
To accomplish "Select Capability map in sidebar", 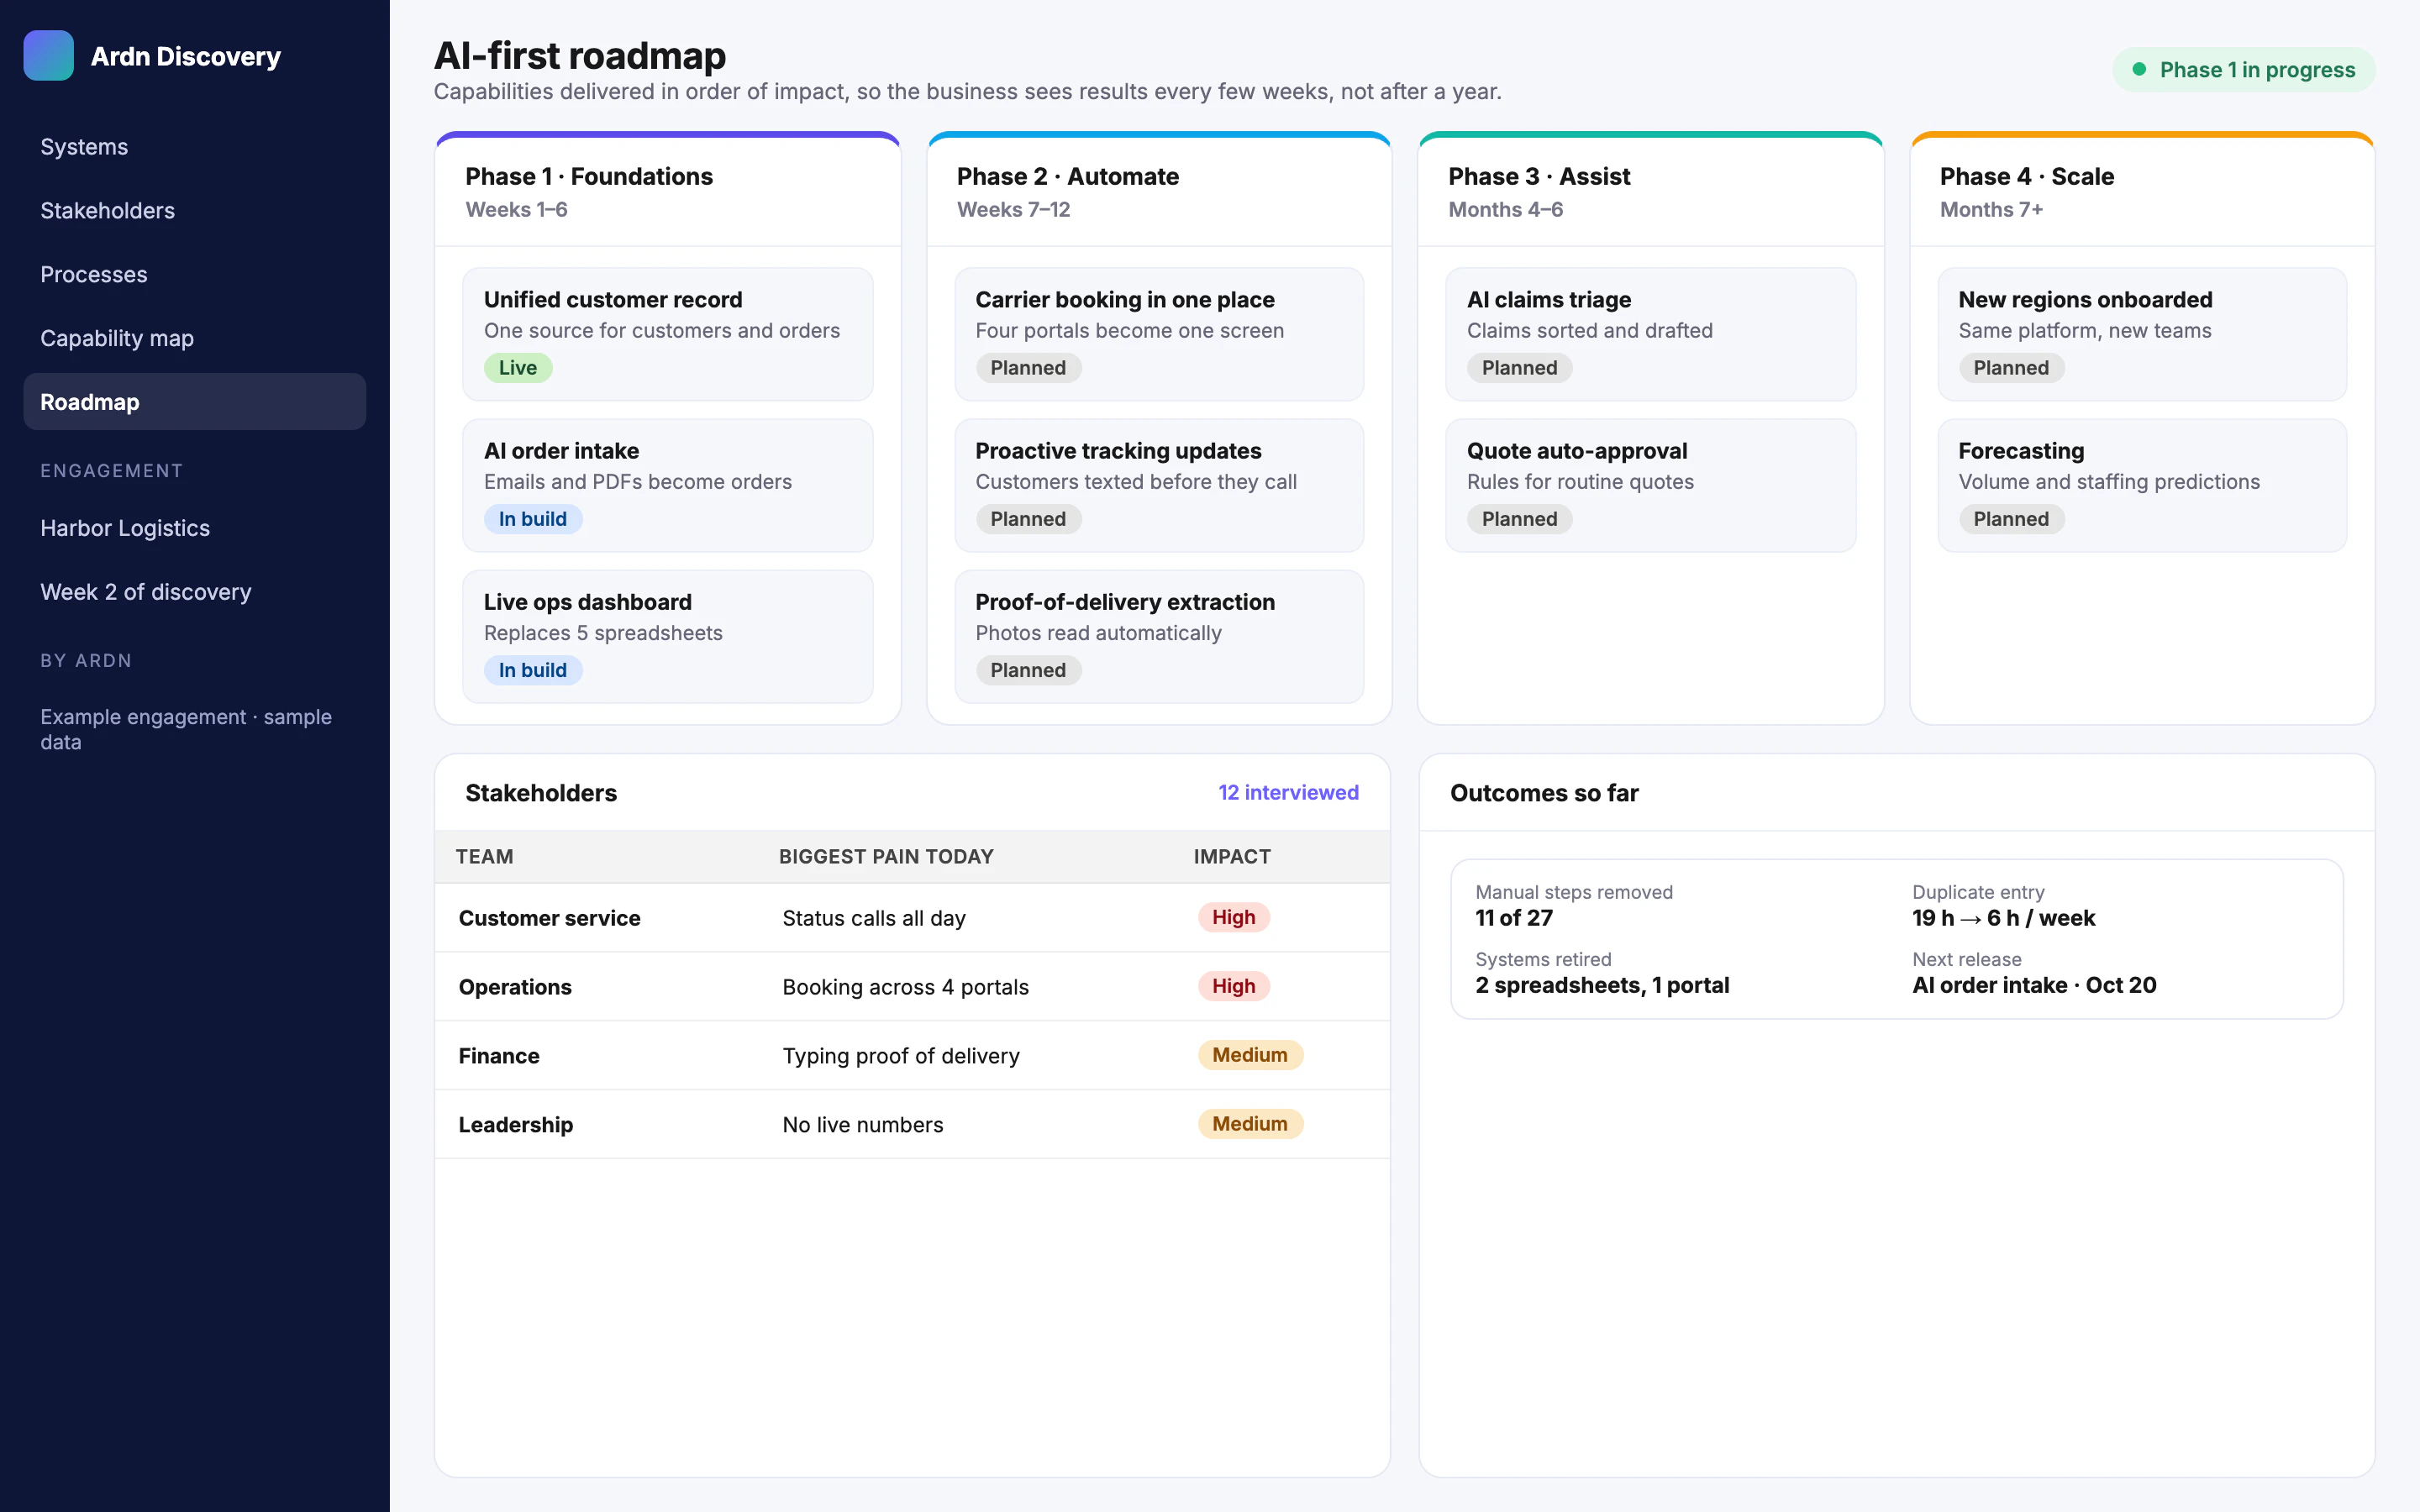I will coord(195,338).
